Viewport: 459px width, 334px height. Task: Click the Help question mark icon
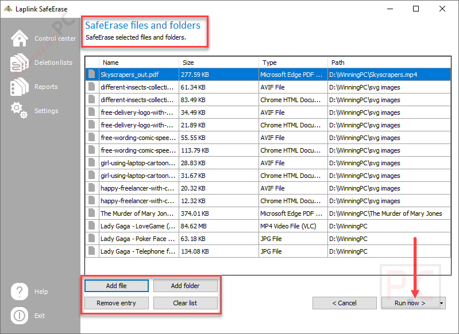point(20,292)
